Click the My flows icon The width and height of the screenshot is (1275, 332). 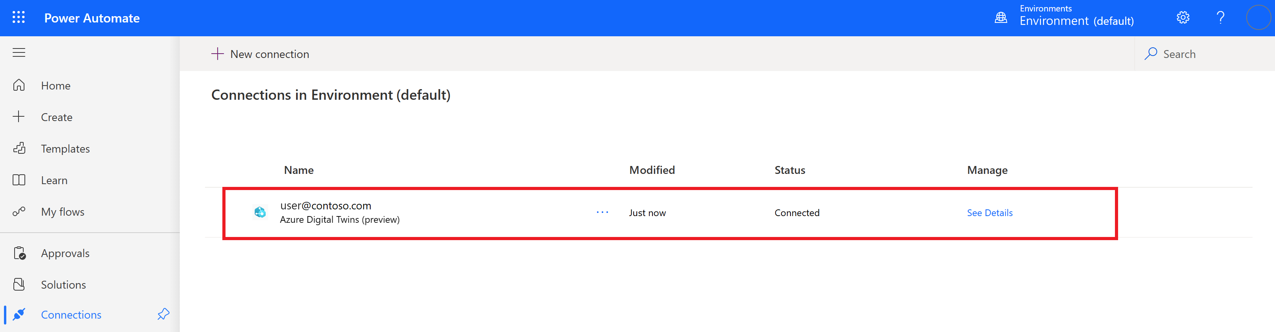coord(19,212)
